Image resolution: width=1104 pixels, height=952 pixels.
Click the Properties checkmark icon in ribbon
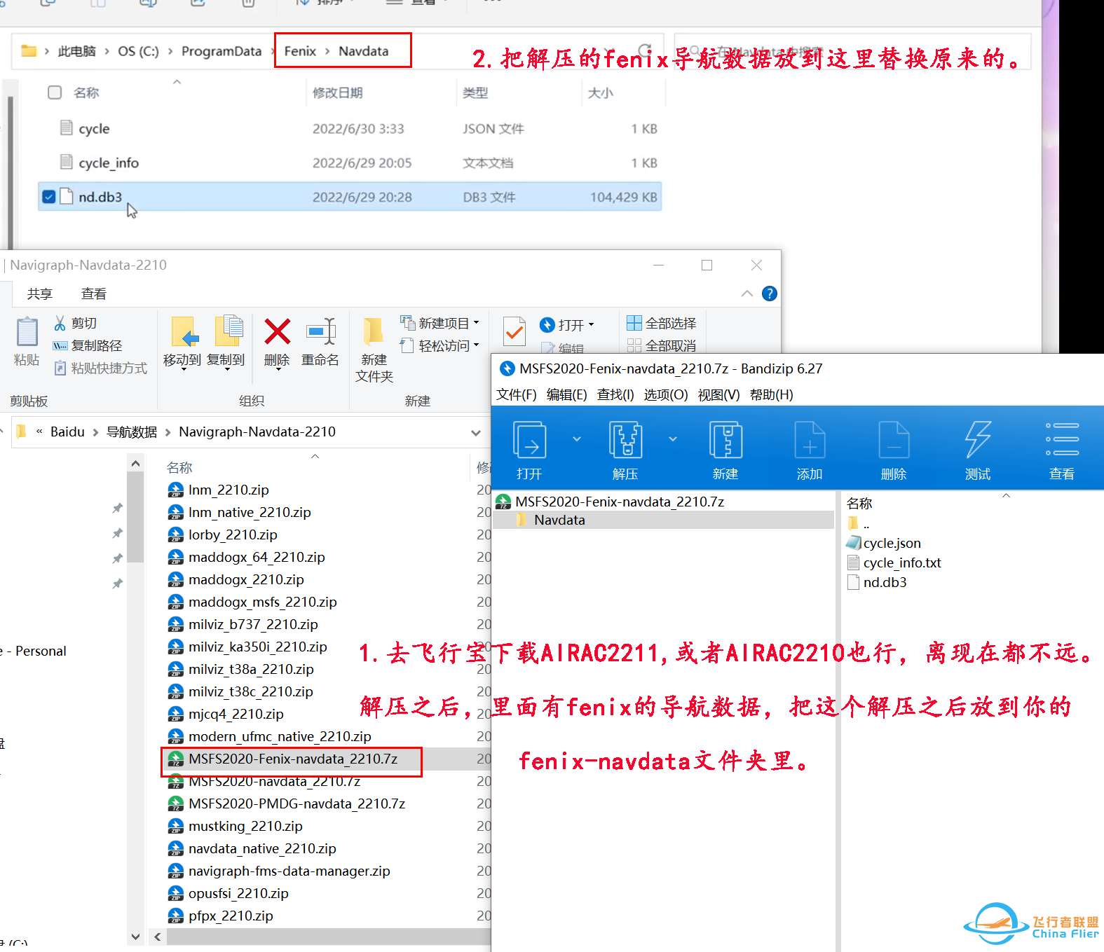pyautogui.click(x=514, y=331)
